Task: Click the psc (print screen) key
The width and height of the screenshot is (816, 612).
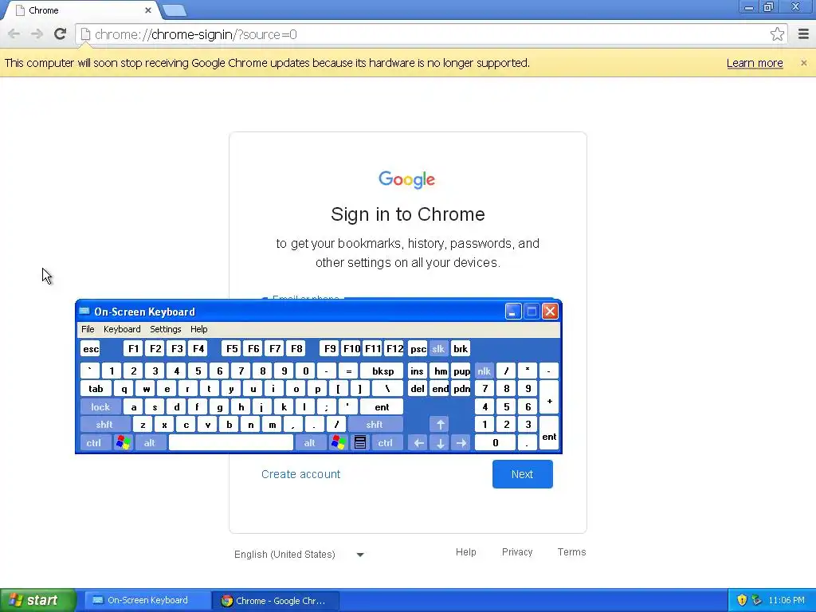Action: [x=418, y=349]
